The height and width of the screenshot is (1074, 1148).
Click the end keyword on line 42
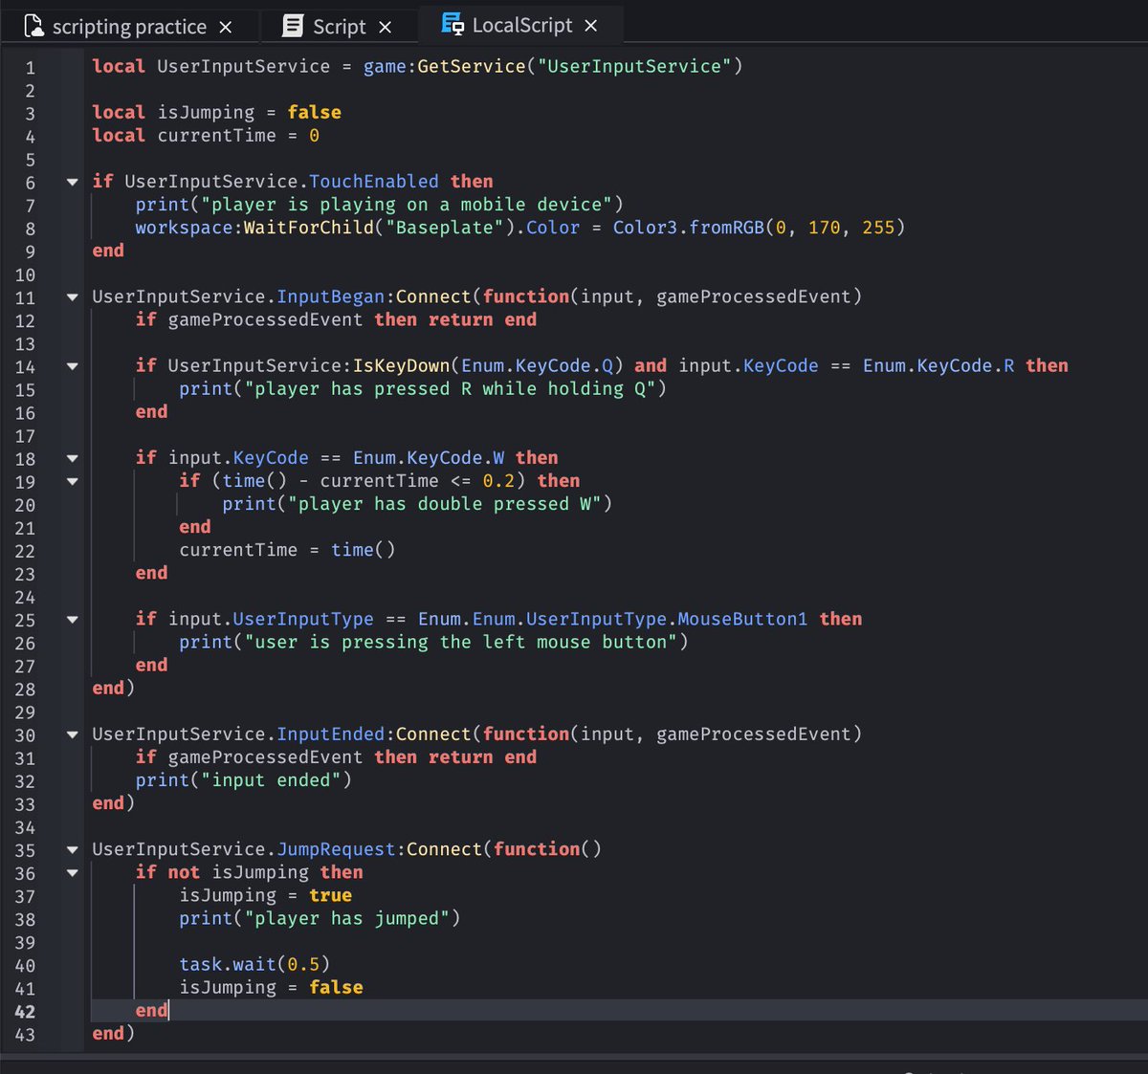pyautogui.click(x=151, y=1010)
